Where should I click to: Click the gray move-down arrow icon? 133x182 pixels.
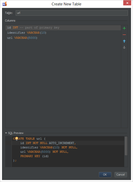point(124,47)
